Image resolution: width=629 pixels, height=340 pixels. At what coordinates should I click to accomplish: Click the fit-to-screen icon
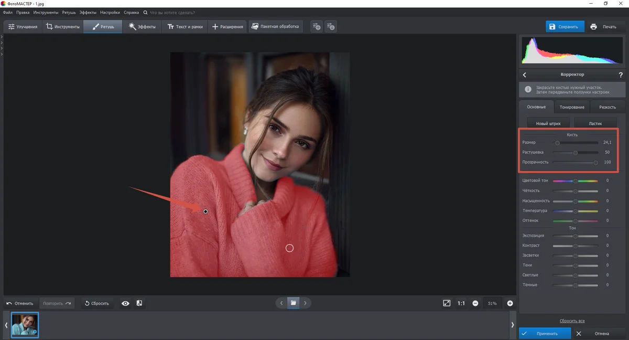447,303
